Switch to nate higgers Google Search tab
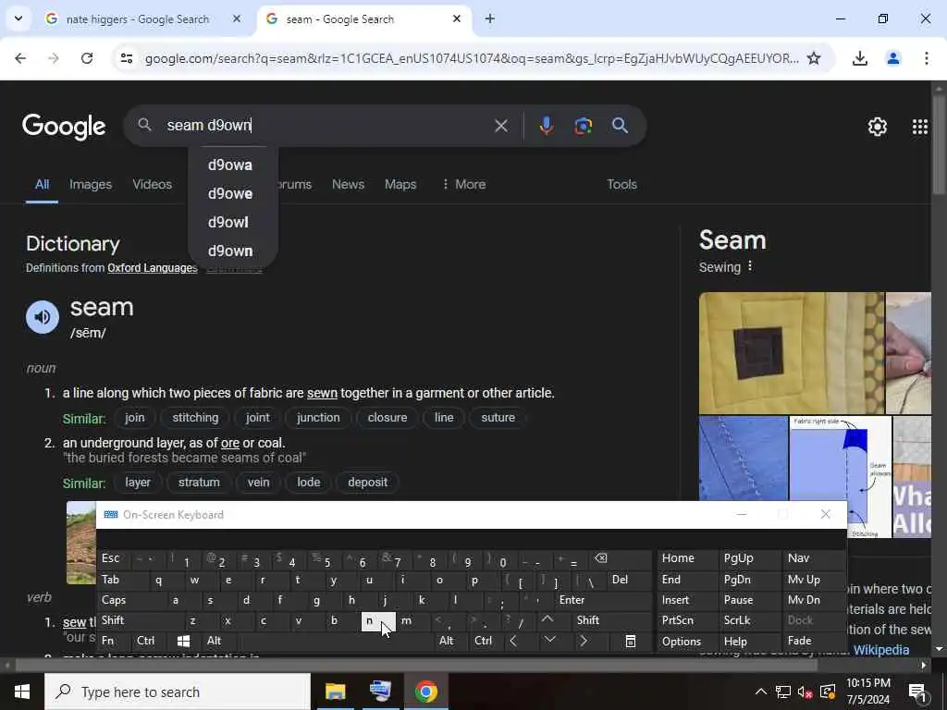This screenshot has width=947, height=710. click(138, 18)
